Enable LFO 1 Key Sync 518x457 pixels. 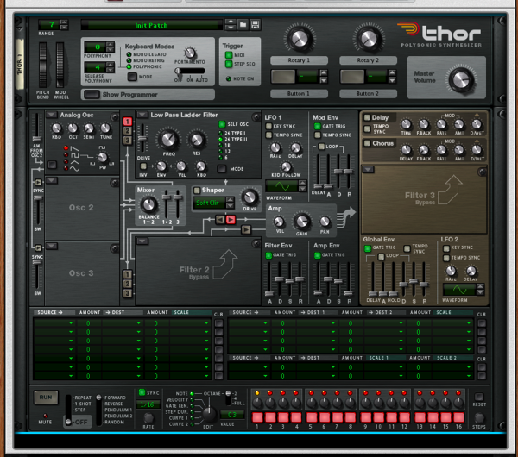tap(268, 126)
